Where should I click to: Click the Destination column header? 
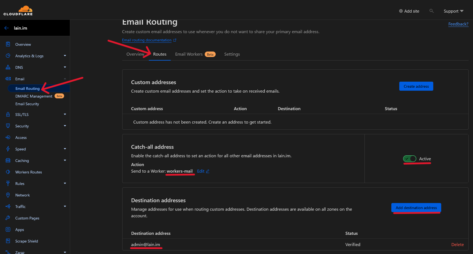(x=289, y=109)
